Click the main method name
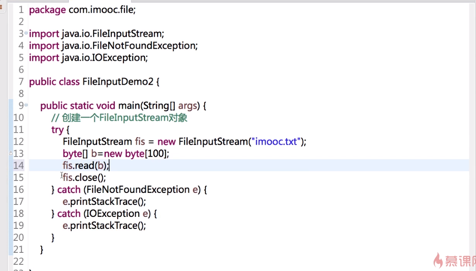The width and height of the screenshot is (476, 271). tap(129, 106)
